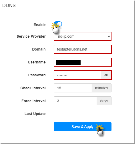Click the Check Interval value box
Image resolution: width=135 pixels, height=144 pixels.
pos(73,88)
